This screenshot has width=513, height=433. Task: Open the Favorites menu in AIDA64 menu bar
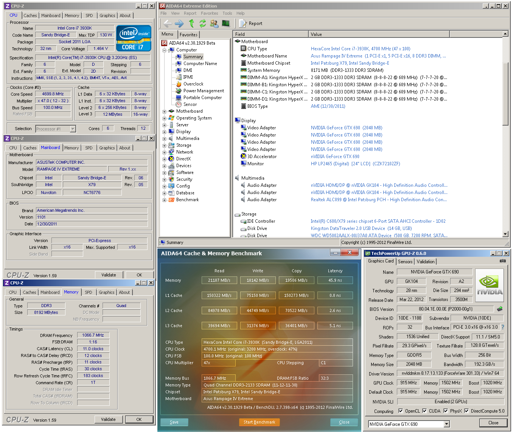coord(209,13)
